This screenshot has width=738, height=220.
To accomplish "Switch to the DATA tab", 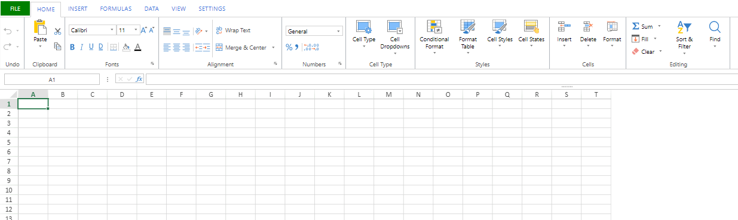I will point(152,9).
